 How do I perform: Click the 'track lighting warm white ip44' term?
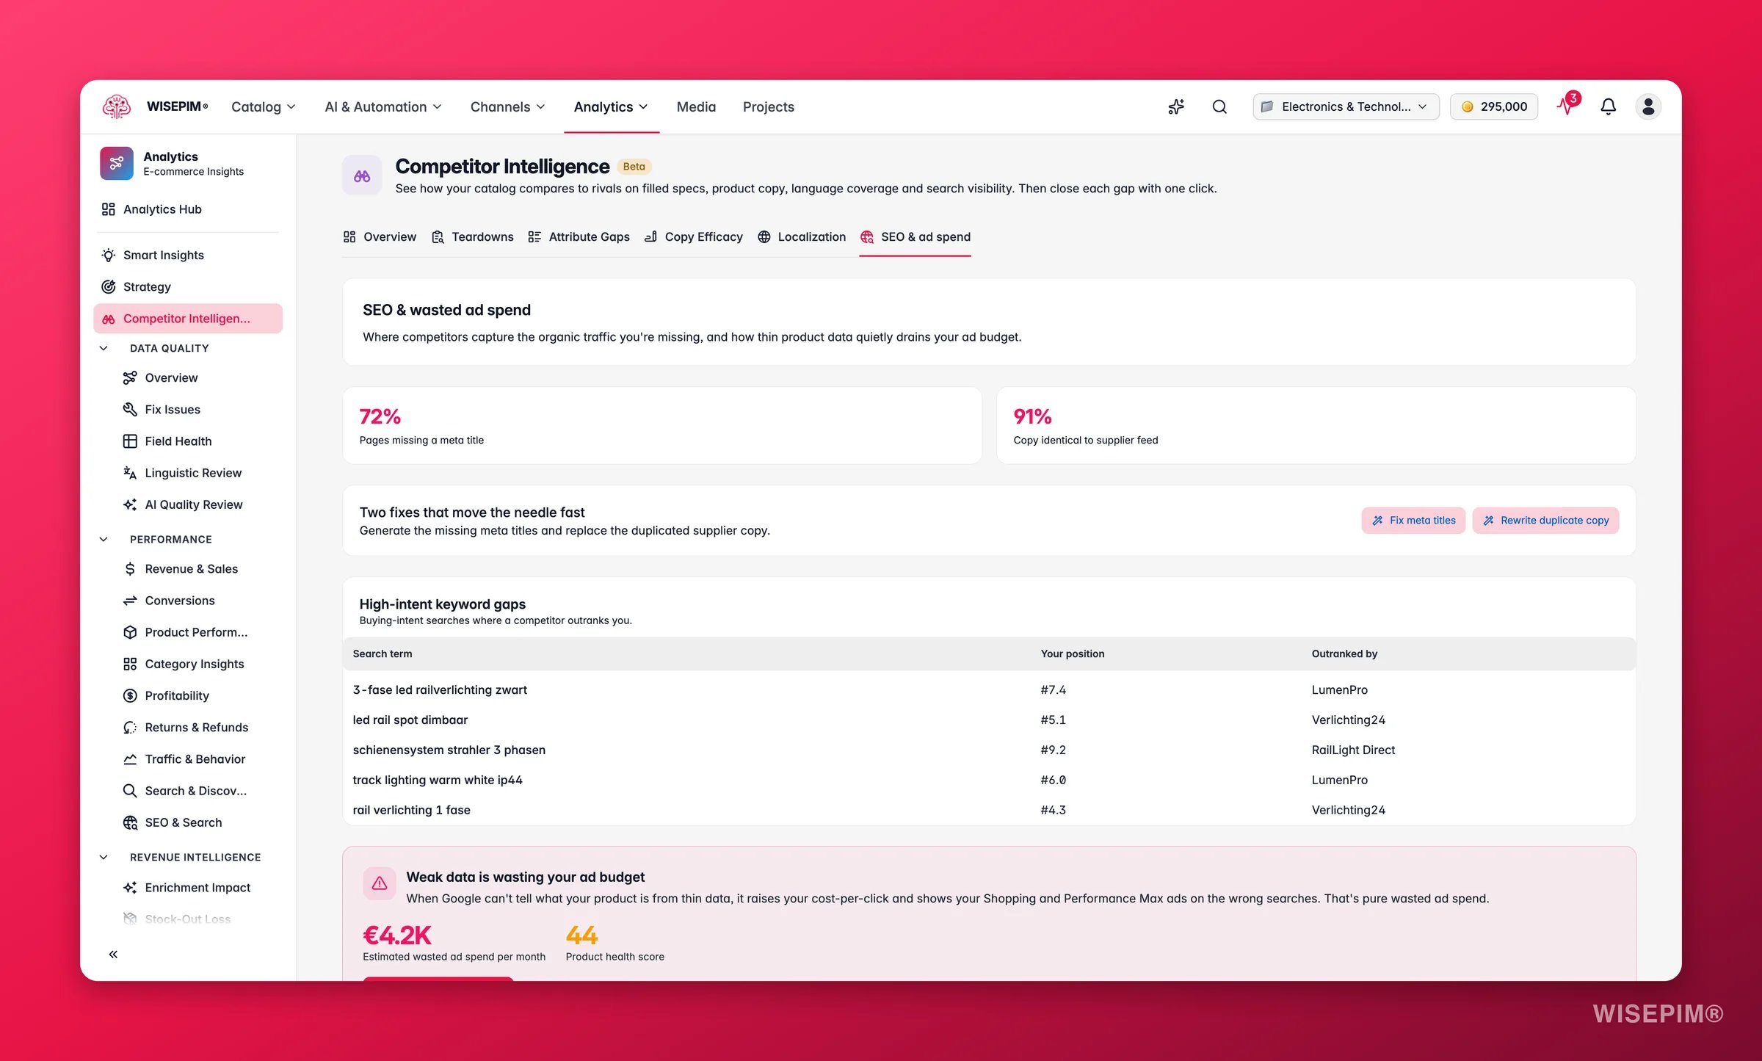pos(438,780)
